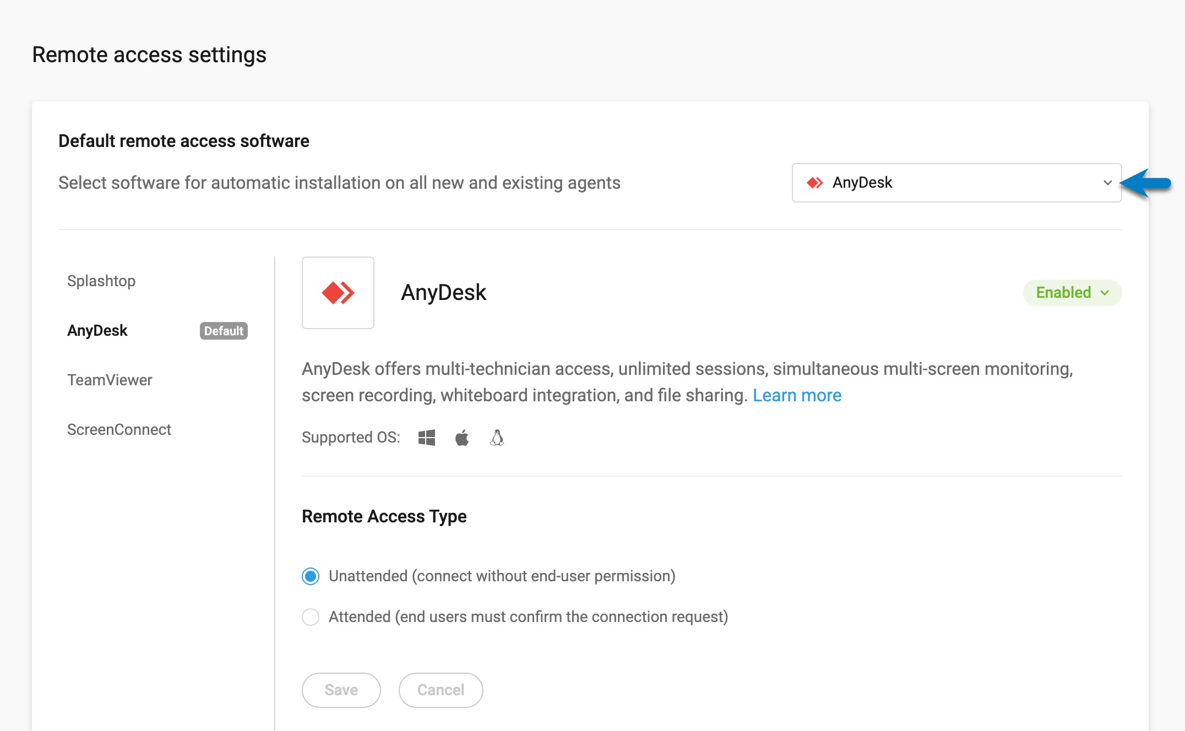This screenshot has height=731, width=1185.
Task: Click the Save button
Action: (x=341, y=690)
